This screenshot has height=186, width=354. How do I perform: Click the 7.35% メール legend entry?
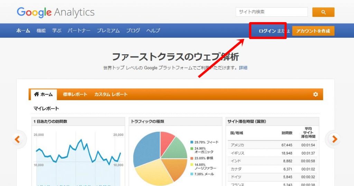coord(202,174)
